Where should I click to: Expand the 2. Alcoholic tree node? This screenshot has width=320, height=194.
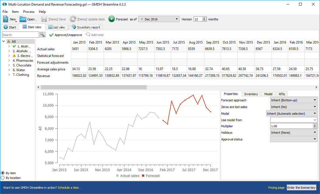coord(9,51)
